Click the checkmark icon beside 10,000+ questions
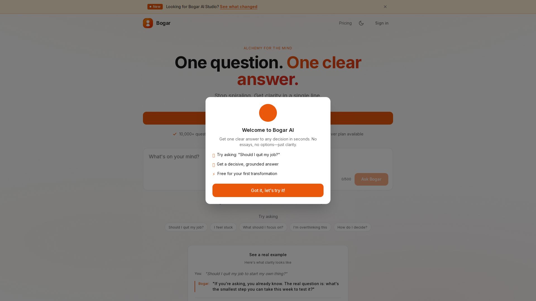The image size is (536, 301). tap(175, 134)
